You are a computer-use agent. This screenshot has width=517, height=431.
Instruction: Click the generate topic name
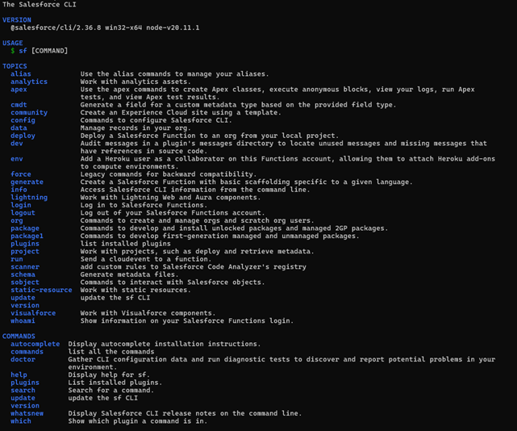(27, 182)
